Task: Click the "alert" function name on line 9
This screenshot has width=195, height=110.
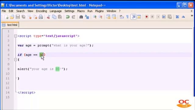Action: [23, 69]
